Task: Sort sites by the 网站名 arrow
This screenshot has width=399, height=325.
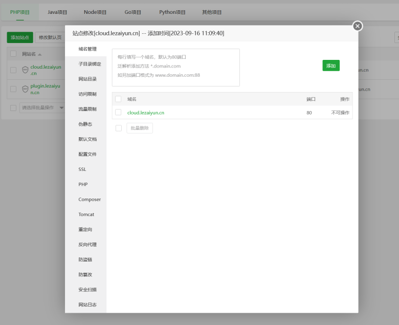Action: (40, 54)
